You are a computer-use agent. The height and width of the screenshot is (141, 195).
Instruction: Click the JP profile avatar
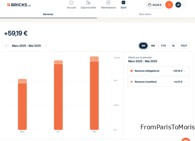[178, 5]
